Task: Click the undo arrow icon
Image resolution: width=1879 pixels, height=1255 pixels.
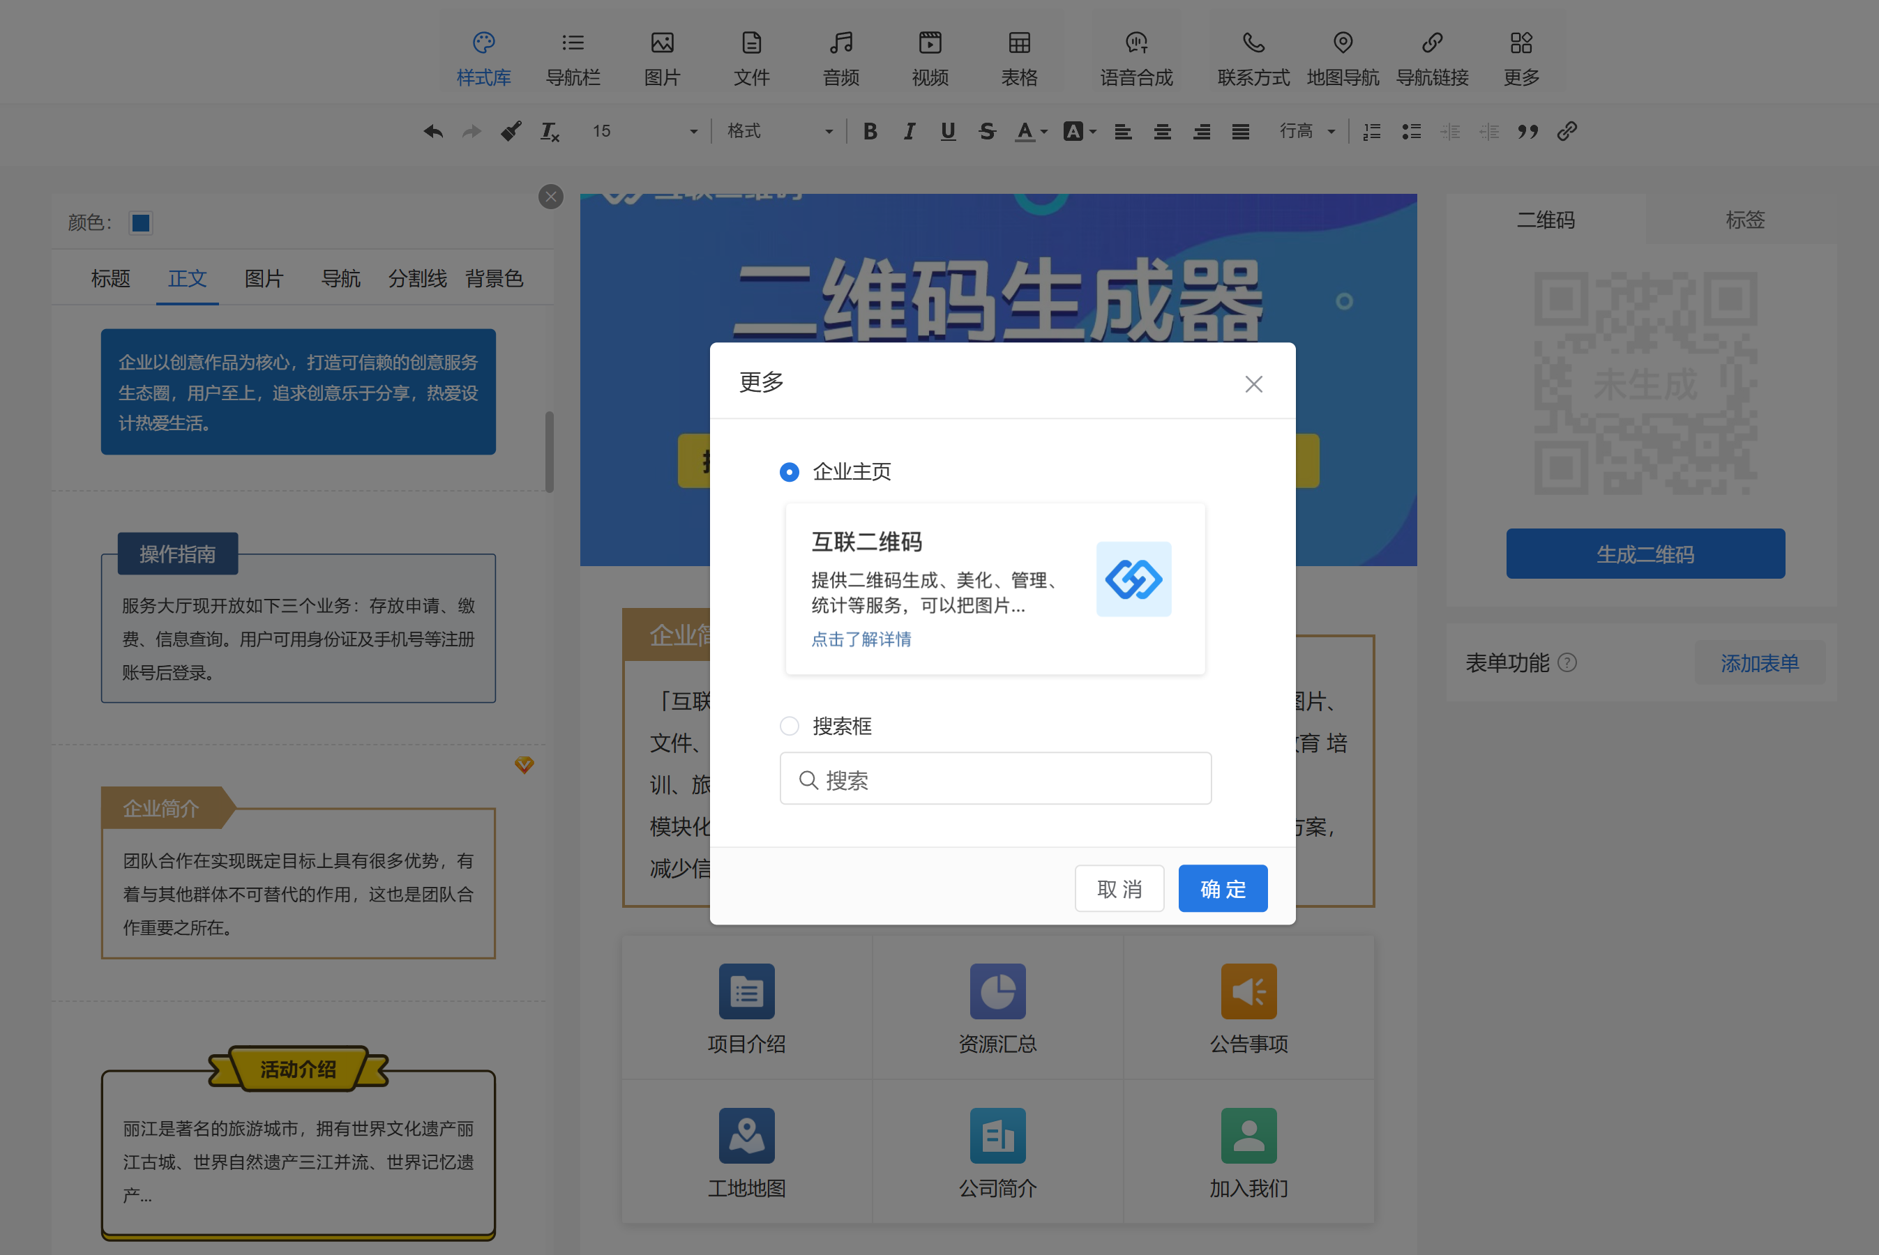Action: coord(433,131)
